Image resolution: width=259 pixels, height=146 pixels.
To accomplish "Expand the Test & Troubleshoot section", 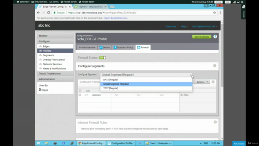I will (55, 73).
